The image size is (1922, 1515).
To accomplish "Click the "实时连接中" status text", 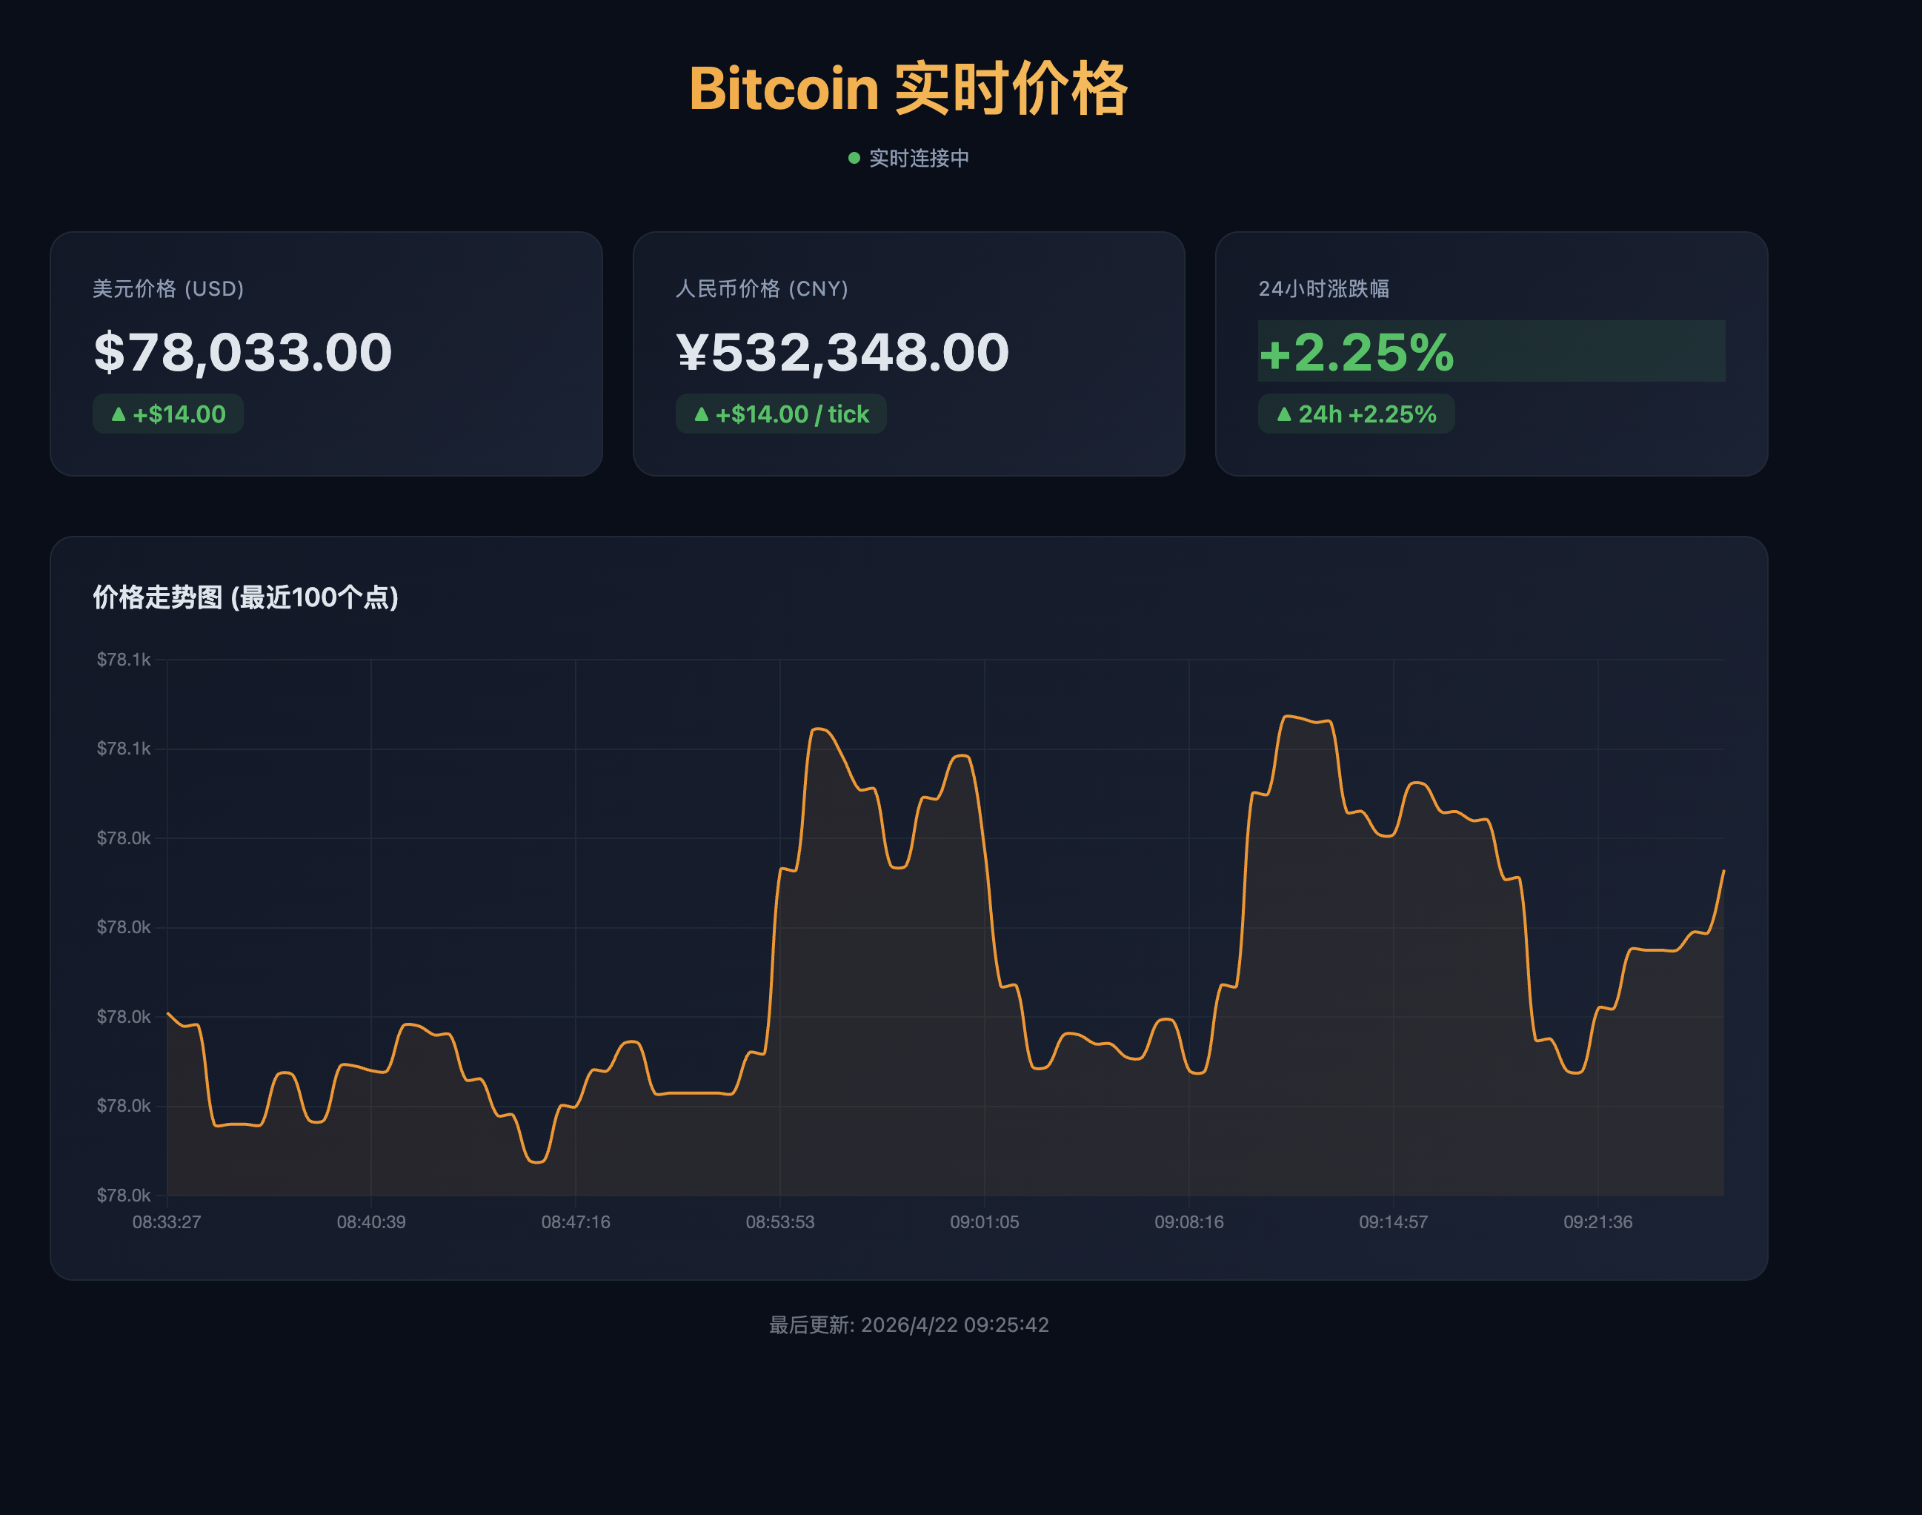I will click(919, 158).
